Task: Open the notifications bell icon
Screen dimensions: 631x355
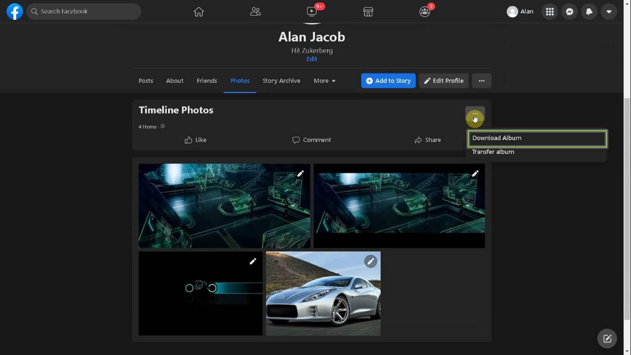Action: click(x=589, y=12)
